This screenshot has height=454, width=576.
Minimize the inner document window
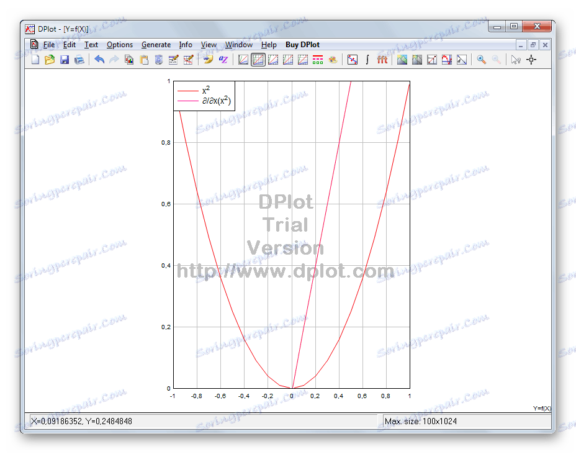click(521, 45)
